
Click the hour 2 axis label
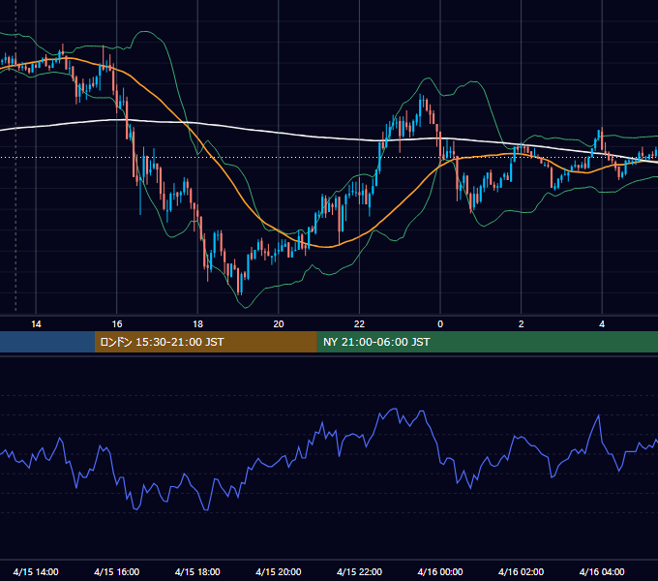[522, 324]
